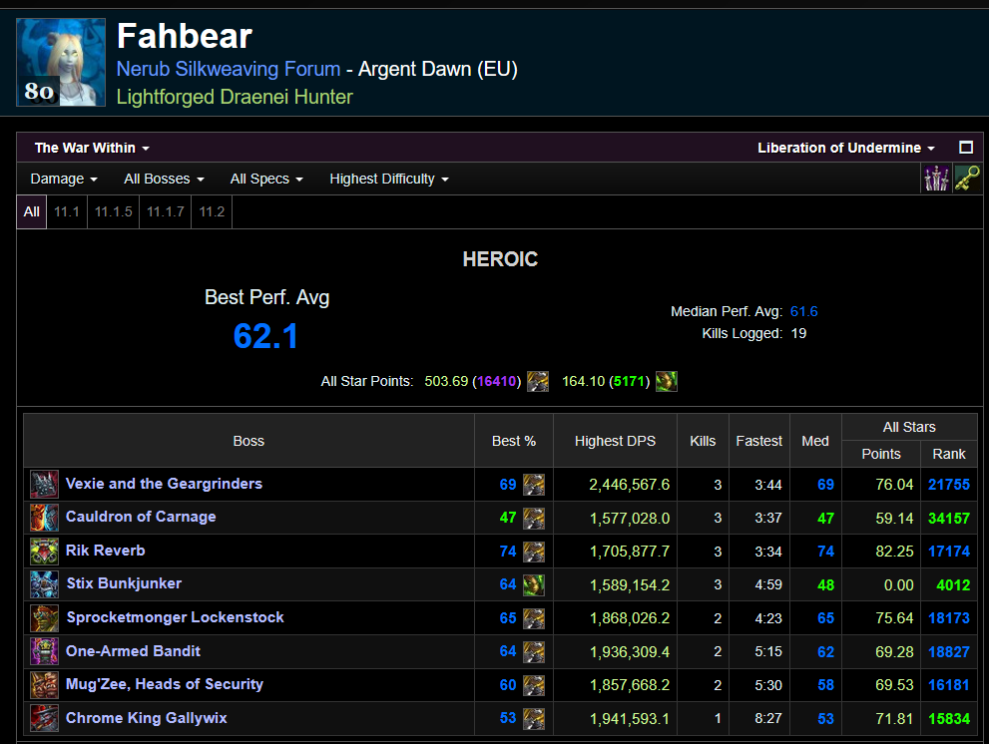
Task: Click spec icon in Rik Reverb row
Action: 534,552
